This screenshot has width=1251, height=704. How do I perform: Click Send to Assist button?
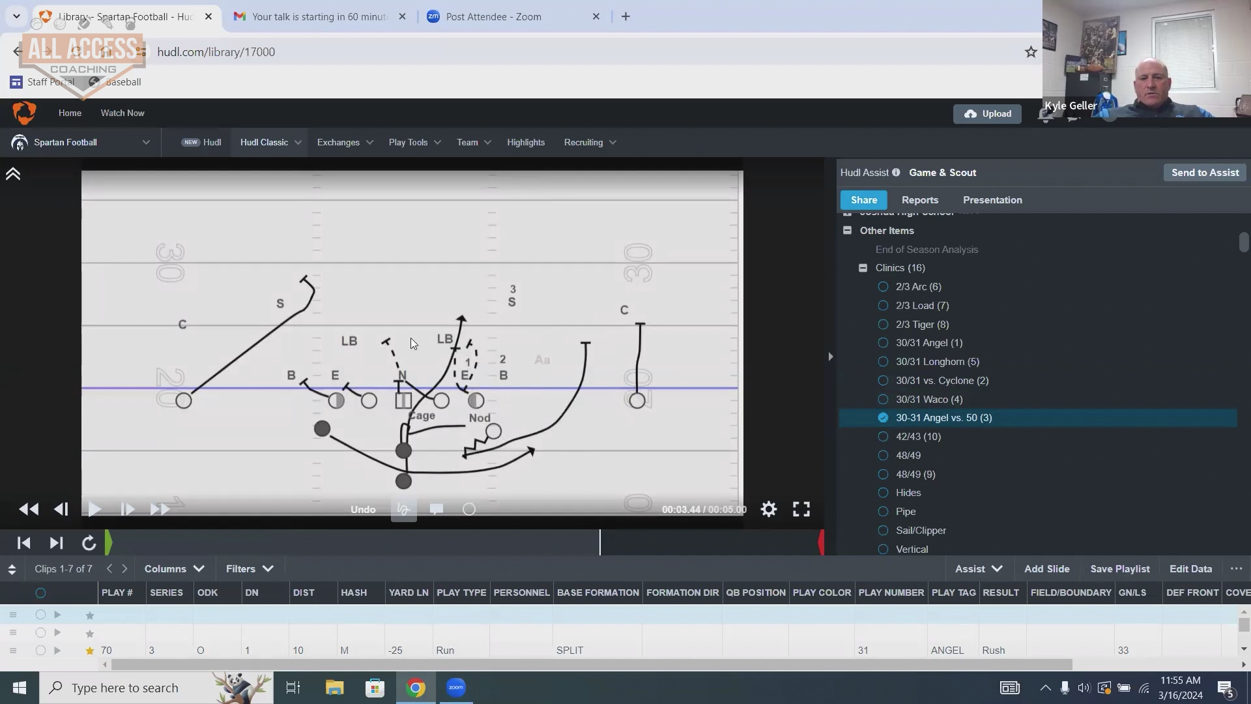click(1205, 173)
